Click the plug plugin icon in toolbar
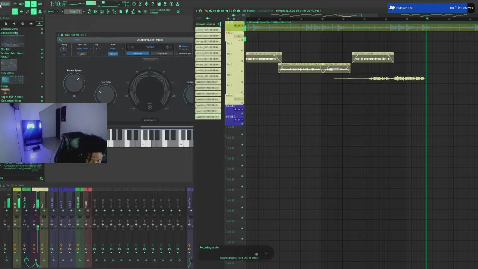This screenshot has height=269, width=478. (x=127, y=11)
